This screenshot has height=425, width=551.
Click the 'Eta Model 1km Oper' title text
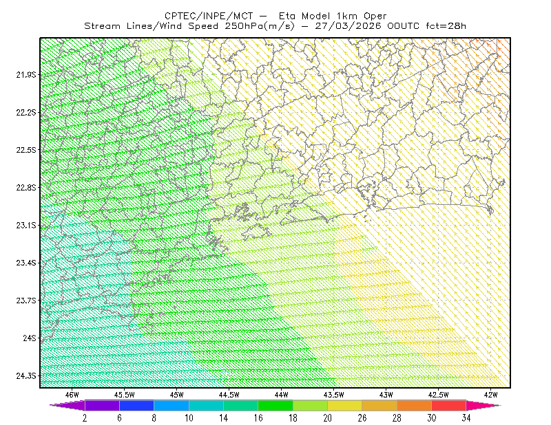click(x=333, y=16)
